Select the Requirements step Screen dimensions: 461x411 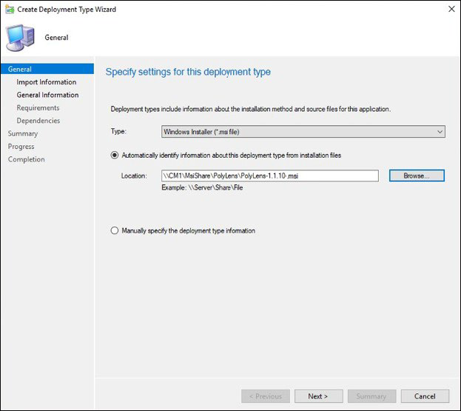38,108
